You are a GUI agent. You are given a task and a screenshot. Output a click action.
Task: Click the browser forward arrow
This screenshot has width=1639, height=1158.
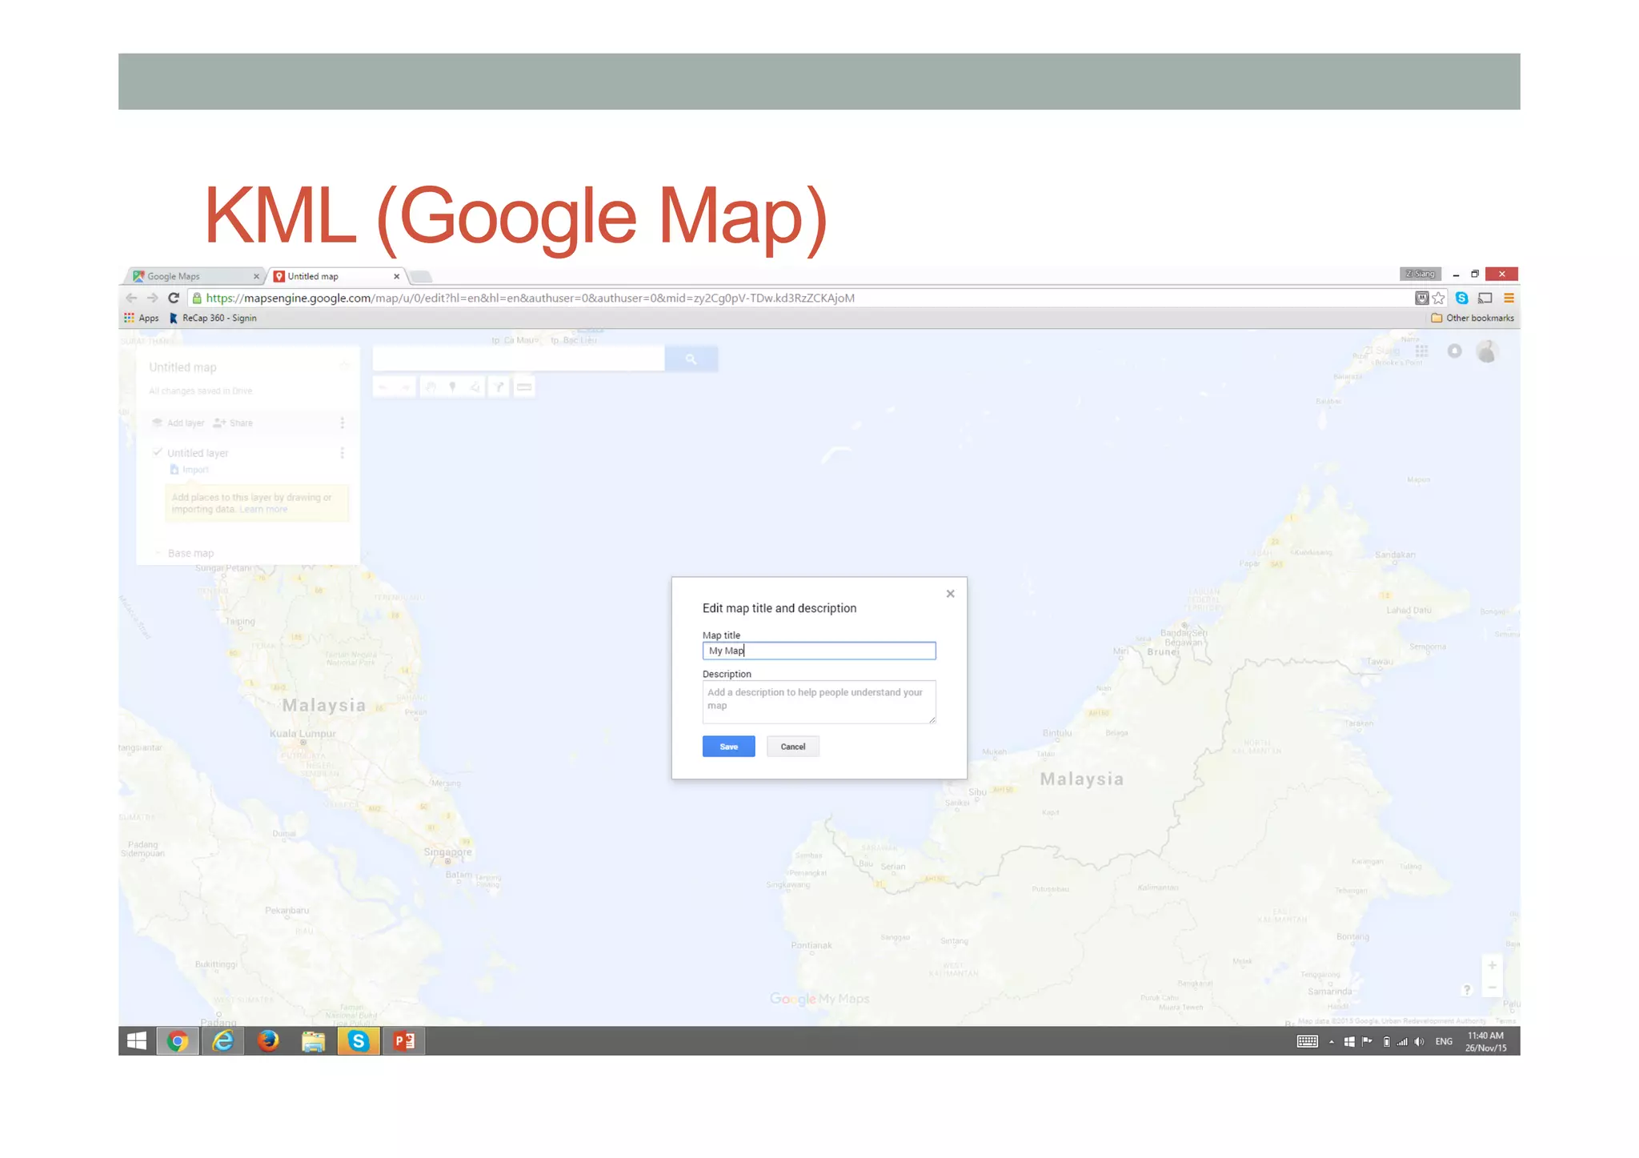152,298
